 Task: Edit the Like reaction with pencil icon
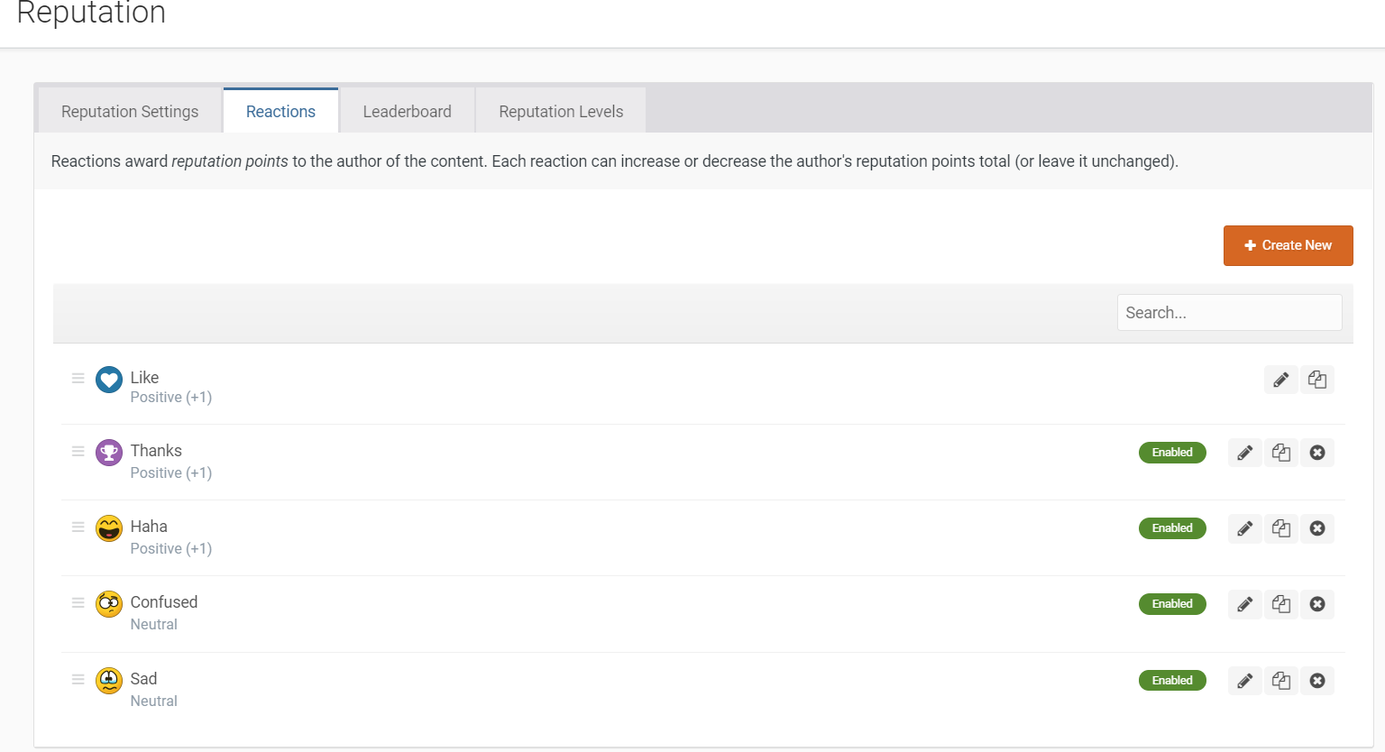[x=1280, y=380]
